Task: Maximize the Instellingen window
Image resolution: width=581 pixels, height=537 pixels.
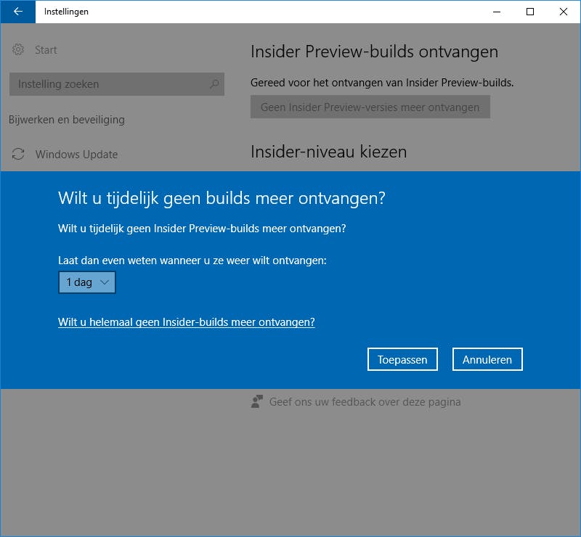Action: [x=530, y=12]
